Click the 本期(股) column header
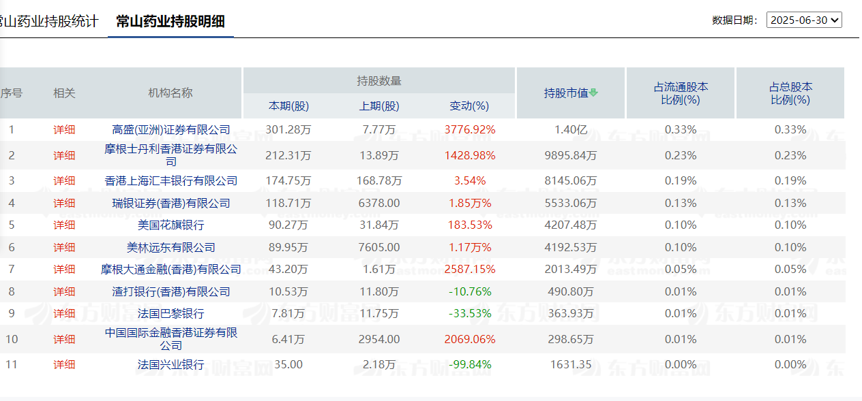 coord(288,106)
